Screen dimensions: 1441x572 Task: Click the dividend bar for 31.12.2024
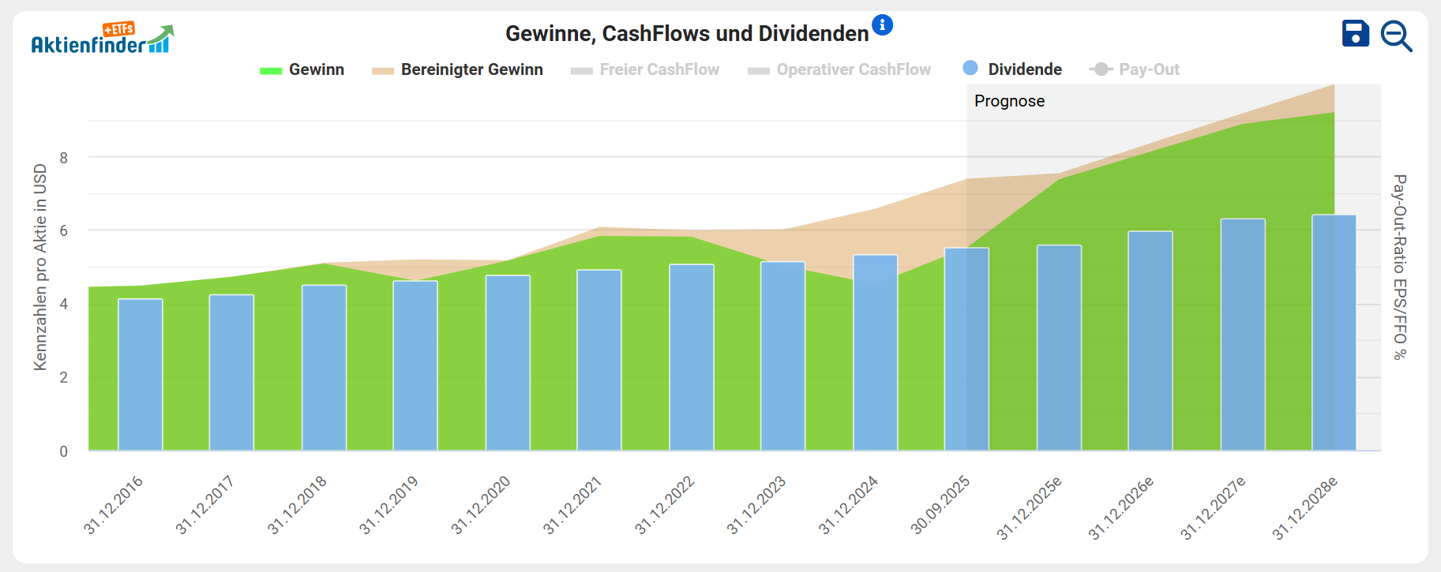click(875, 353)
